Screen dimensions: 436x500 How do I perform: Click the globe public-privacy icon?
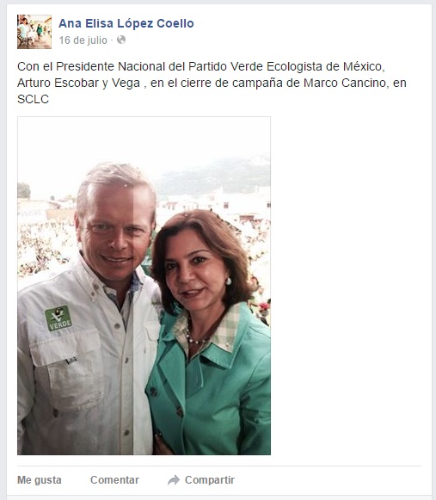click(x=121, y=40)
